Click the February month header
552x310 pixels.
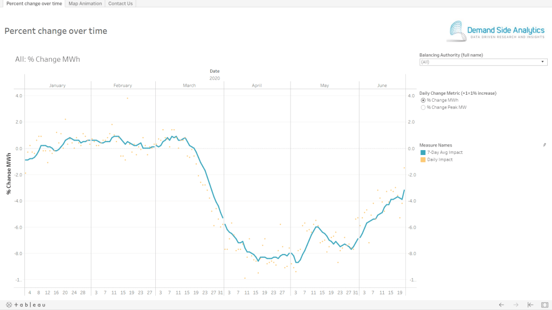click(122, 86)
